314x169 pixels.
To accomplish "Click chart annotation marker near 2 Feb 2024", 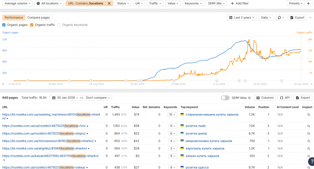I will tap(28, 80).
